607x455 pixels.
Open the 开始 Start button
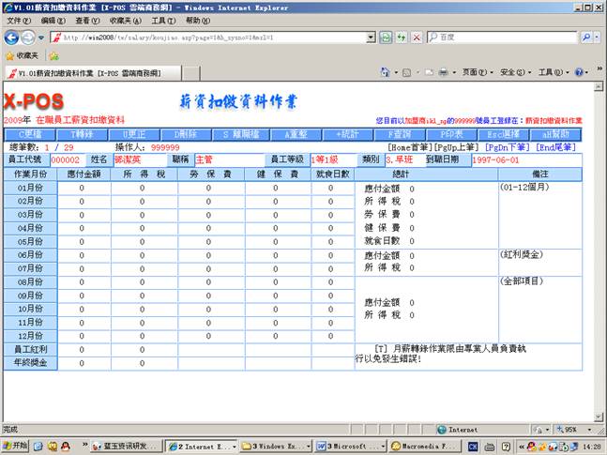[16, 446]
